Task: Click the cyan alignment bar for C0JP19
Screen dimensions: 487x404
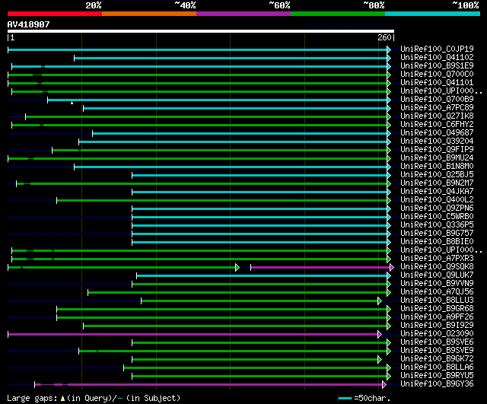Action: click(198, 49)
